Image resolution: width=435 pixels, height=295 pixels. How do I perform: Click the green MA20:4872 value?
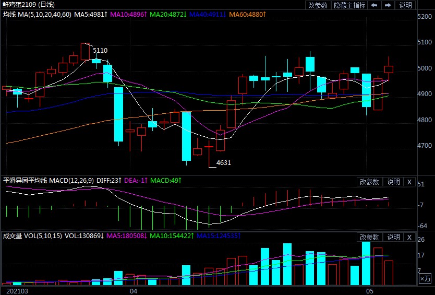pos(168,15)
